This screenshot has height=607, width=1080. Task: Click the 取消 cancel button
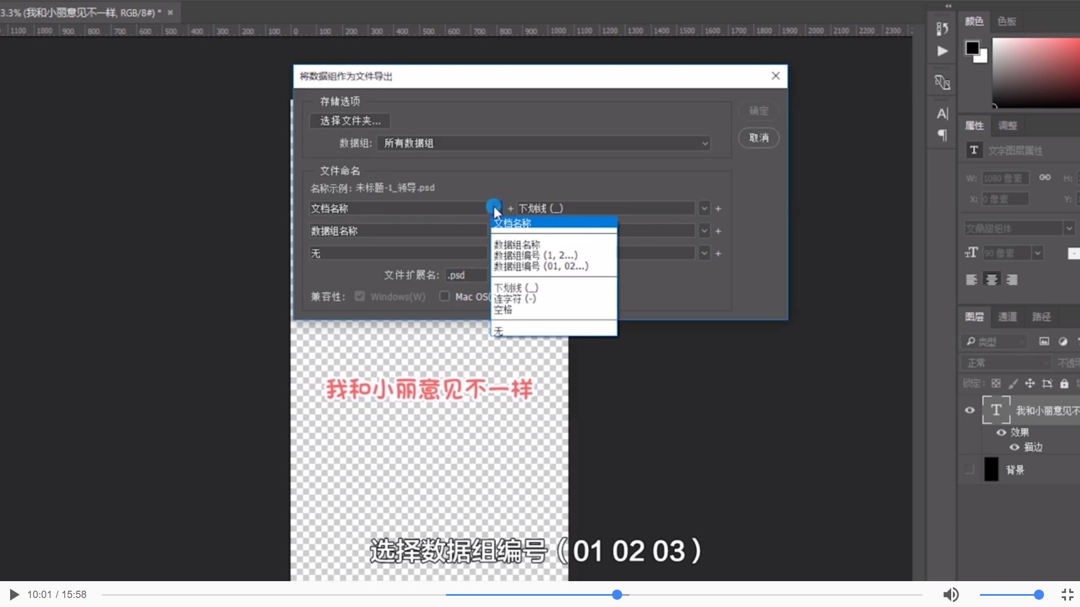[758, 138]
